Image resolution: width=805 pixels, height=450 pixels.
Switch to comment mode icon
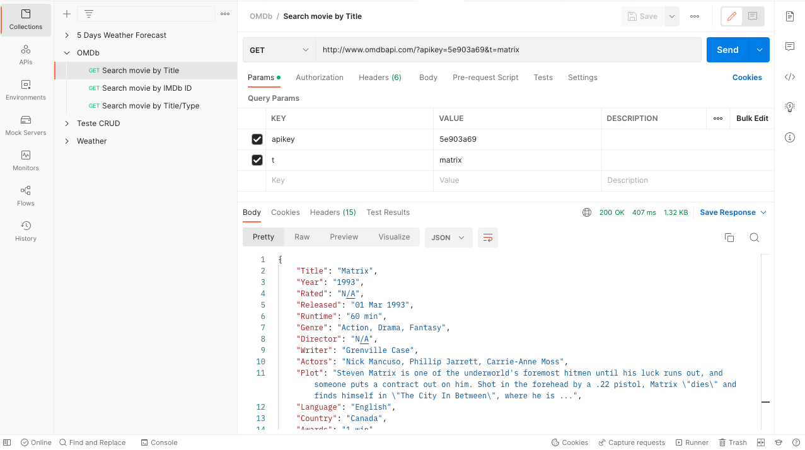click(x=753, y=16)
